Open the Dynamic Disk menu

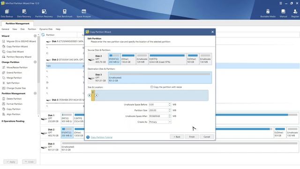pyautogui.click(x=46, y=29)
